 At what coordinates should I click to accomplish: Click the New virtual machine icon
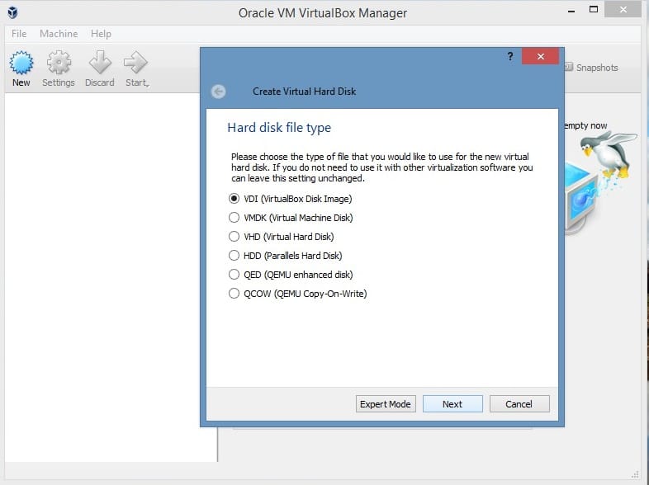click(x=21, y=64)
